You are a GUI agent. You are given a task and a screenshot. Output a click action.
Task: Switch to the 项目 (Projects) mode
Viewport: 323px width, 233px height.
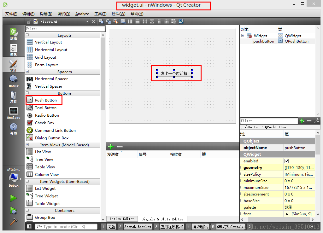point(14,97)
